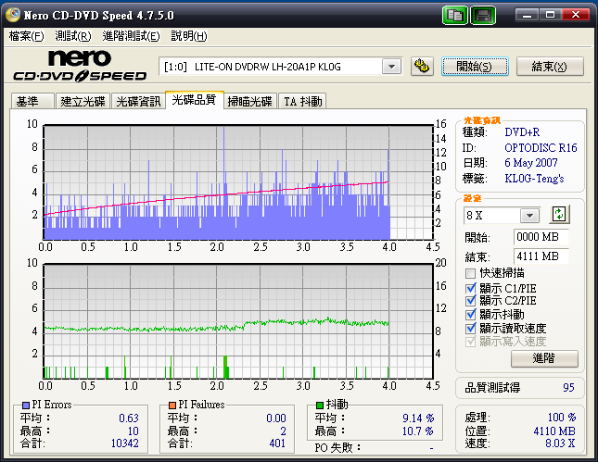Expand the LITE-ON drive selection dropdown
The height and width of the screenshot is (462, 598).
(391, 67)
